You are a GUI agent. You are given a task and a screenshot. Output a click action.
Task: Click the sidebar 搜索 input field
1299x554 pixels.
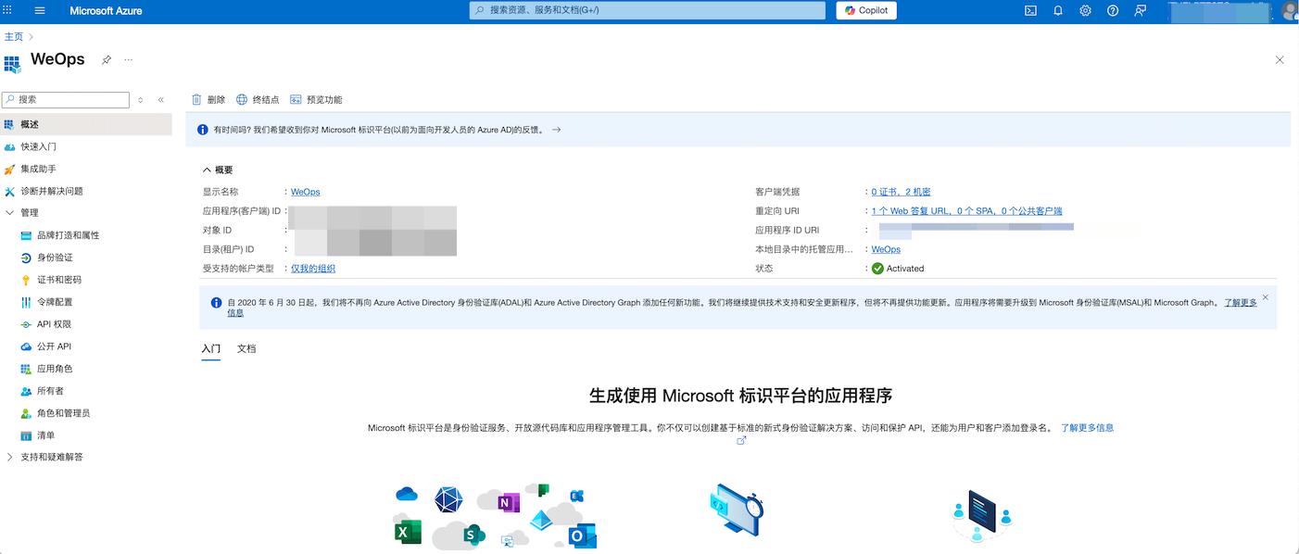tap(65, 100)
